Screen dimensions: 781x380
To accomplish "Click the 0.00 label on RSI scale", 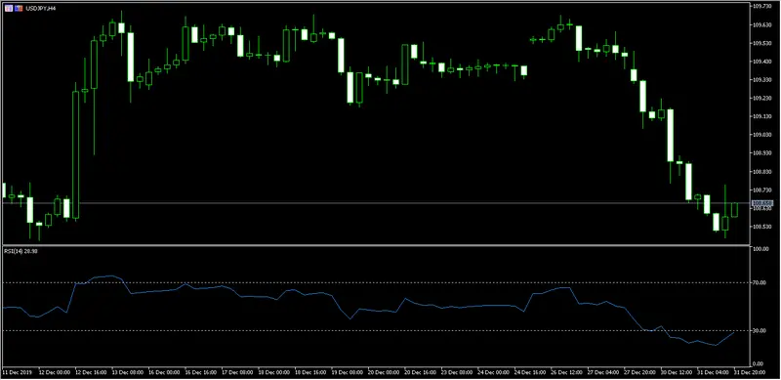I will [759, 363].
